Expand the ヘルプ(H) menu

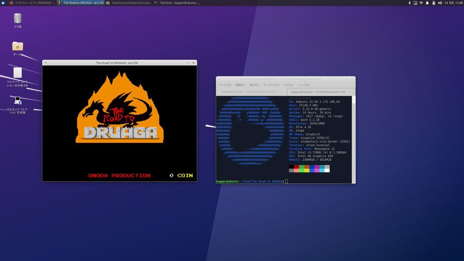303,85
